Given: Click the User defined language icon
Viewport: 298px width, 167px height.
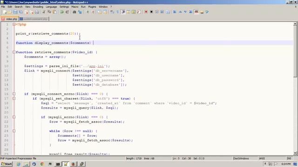Looking at the screenshot, I should 129,12.
